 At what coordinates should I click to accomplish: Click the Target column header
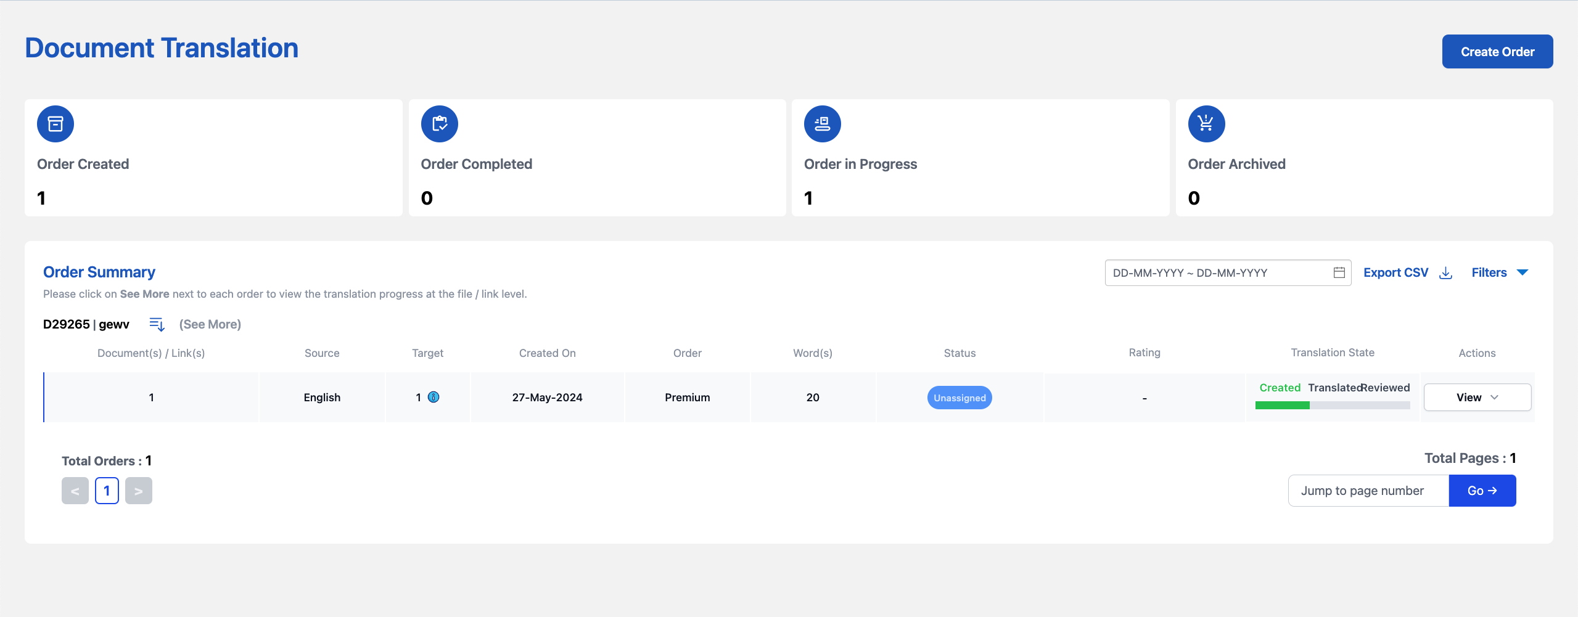click(x=427, y=353)
